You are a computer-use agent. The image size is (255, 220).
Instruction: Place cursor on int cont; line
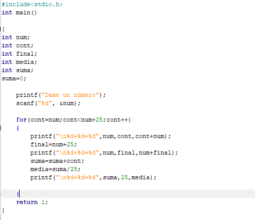click(x=18, y=45)
